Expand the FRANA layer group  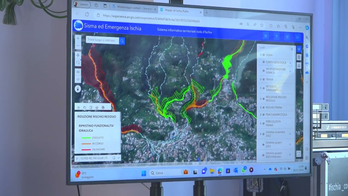[261, 79]
